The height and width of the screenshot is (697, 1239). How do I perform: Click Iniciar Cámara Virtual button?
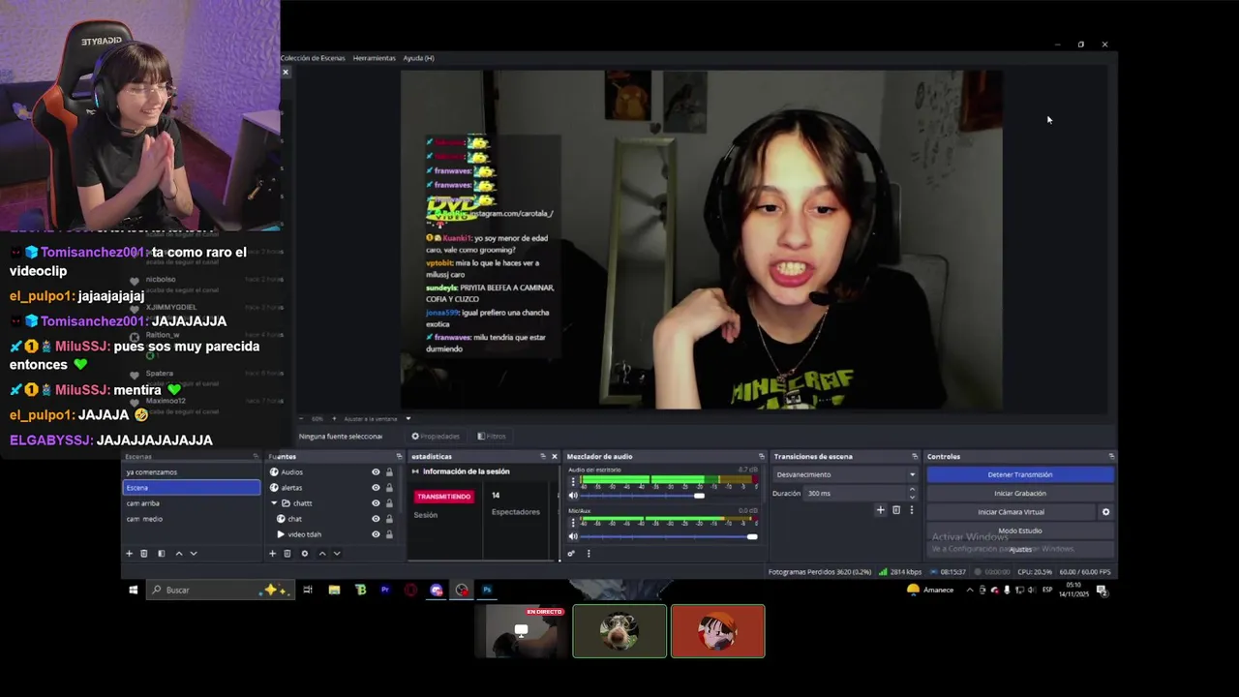pyautogui.click(x=1012, y=512)
